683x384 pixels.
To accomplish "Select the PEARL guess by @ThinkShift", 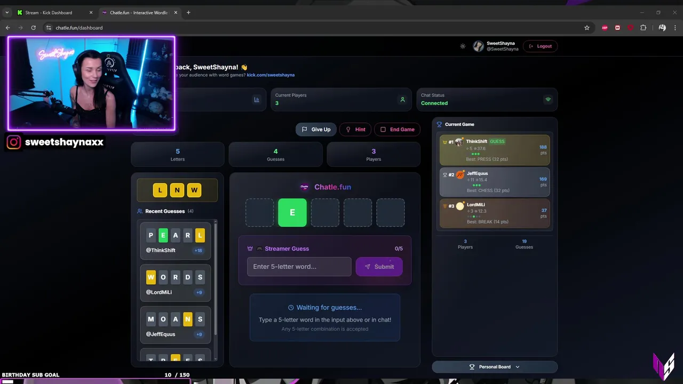I will [x=176, y=241].
